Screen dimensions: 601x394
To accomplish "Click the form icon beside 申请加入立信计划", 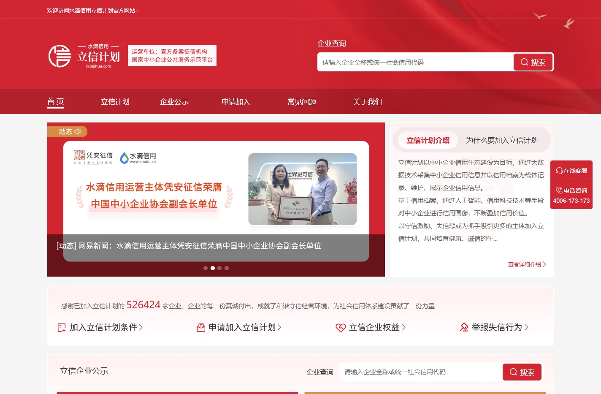I will pos(201,327).
